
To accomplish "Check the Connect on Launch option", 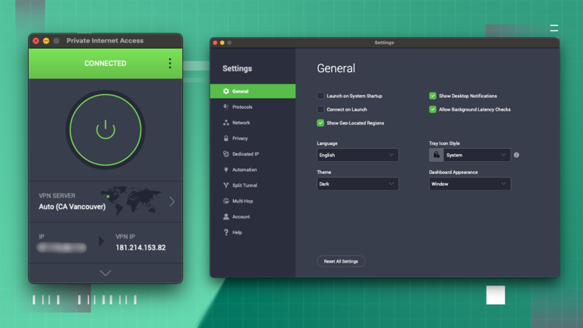I will coord(320,109).
